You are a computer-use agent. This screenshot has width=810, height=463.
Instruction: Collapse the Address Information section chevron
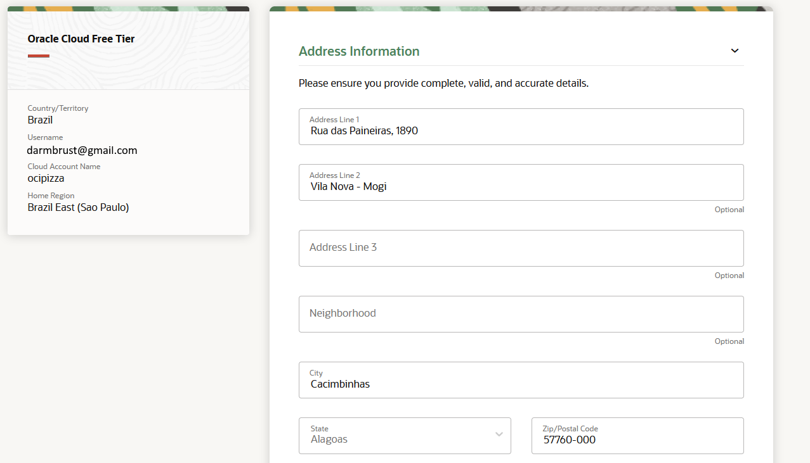pyautogui.click(x=735, y=51)
